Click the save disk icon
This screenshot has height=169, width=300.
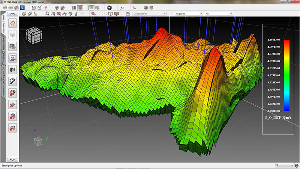click(34, 7)
